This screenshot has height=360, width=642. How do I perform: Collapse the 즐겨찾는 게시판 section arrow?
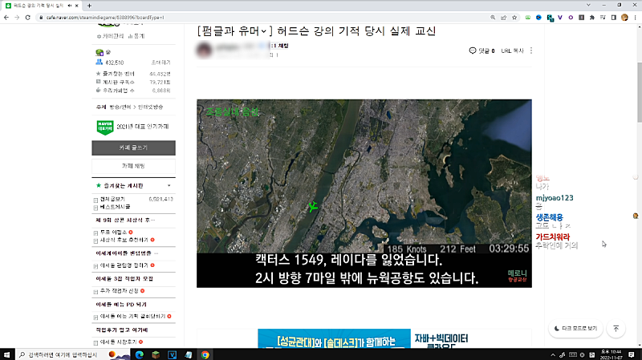tap(168, 185)
